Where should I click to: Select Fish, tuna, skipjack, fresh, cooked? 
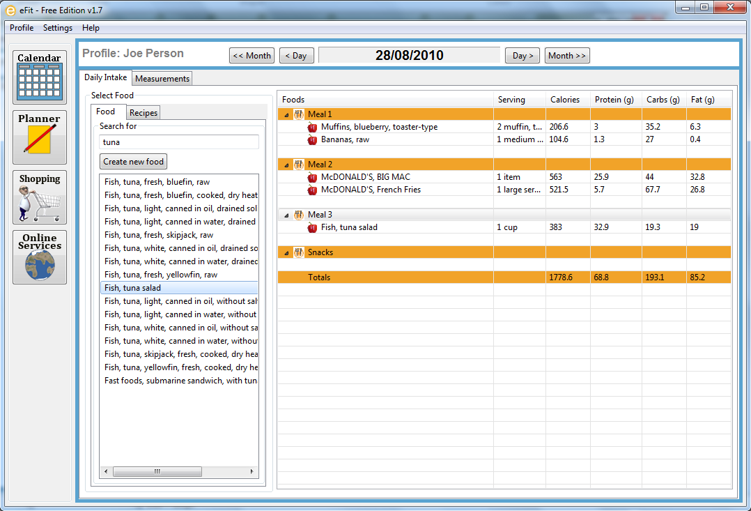tap(179, 354)
